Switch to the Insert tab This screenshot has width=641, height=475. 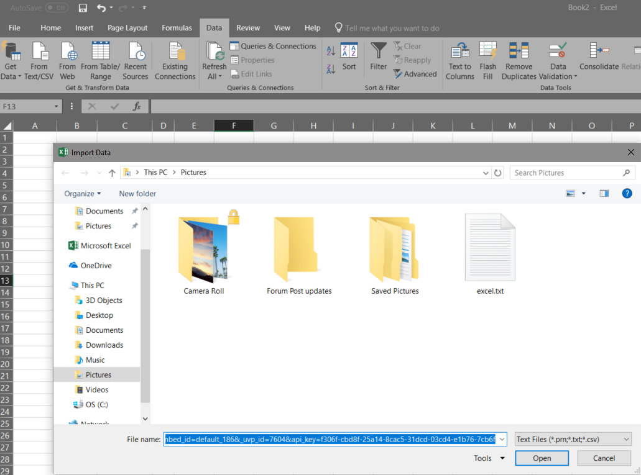84,28
